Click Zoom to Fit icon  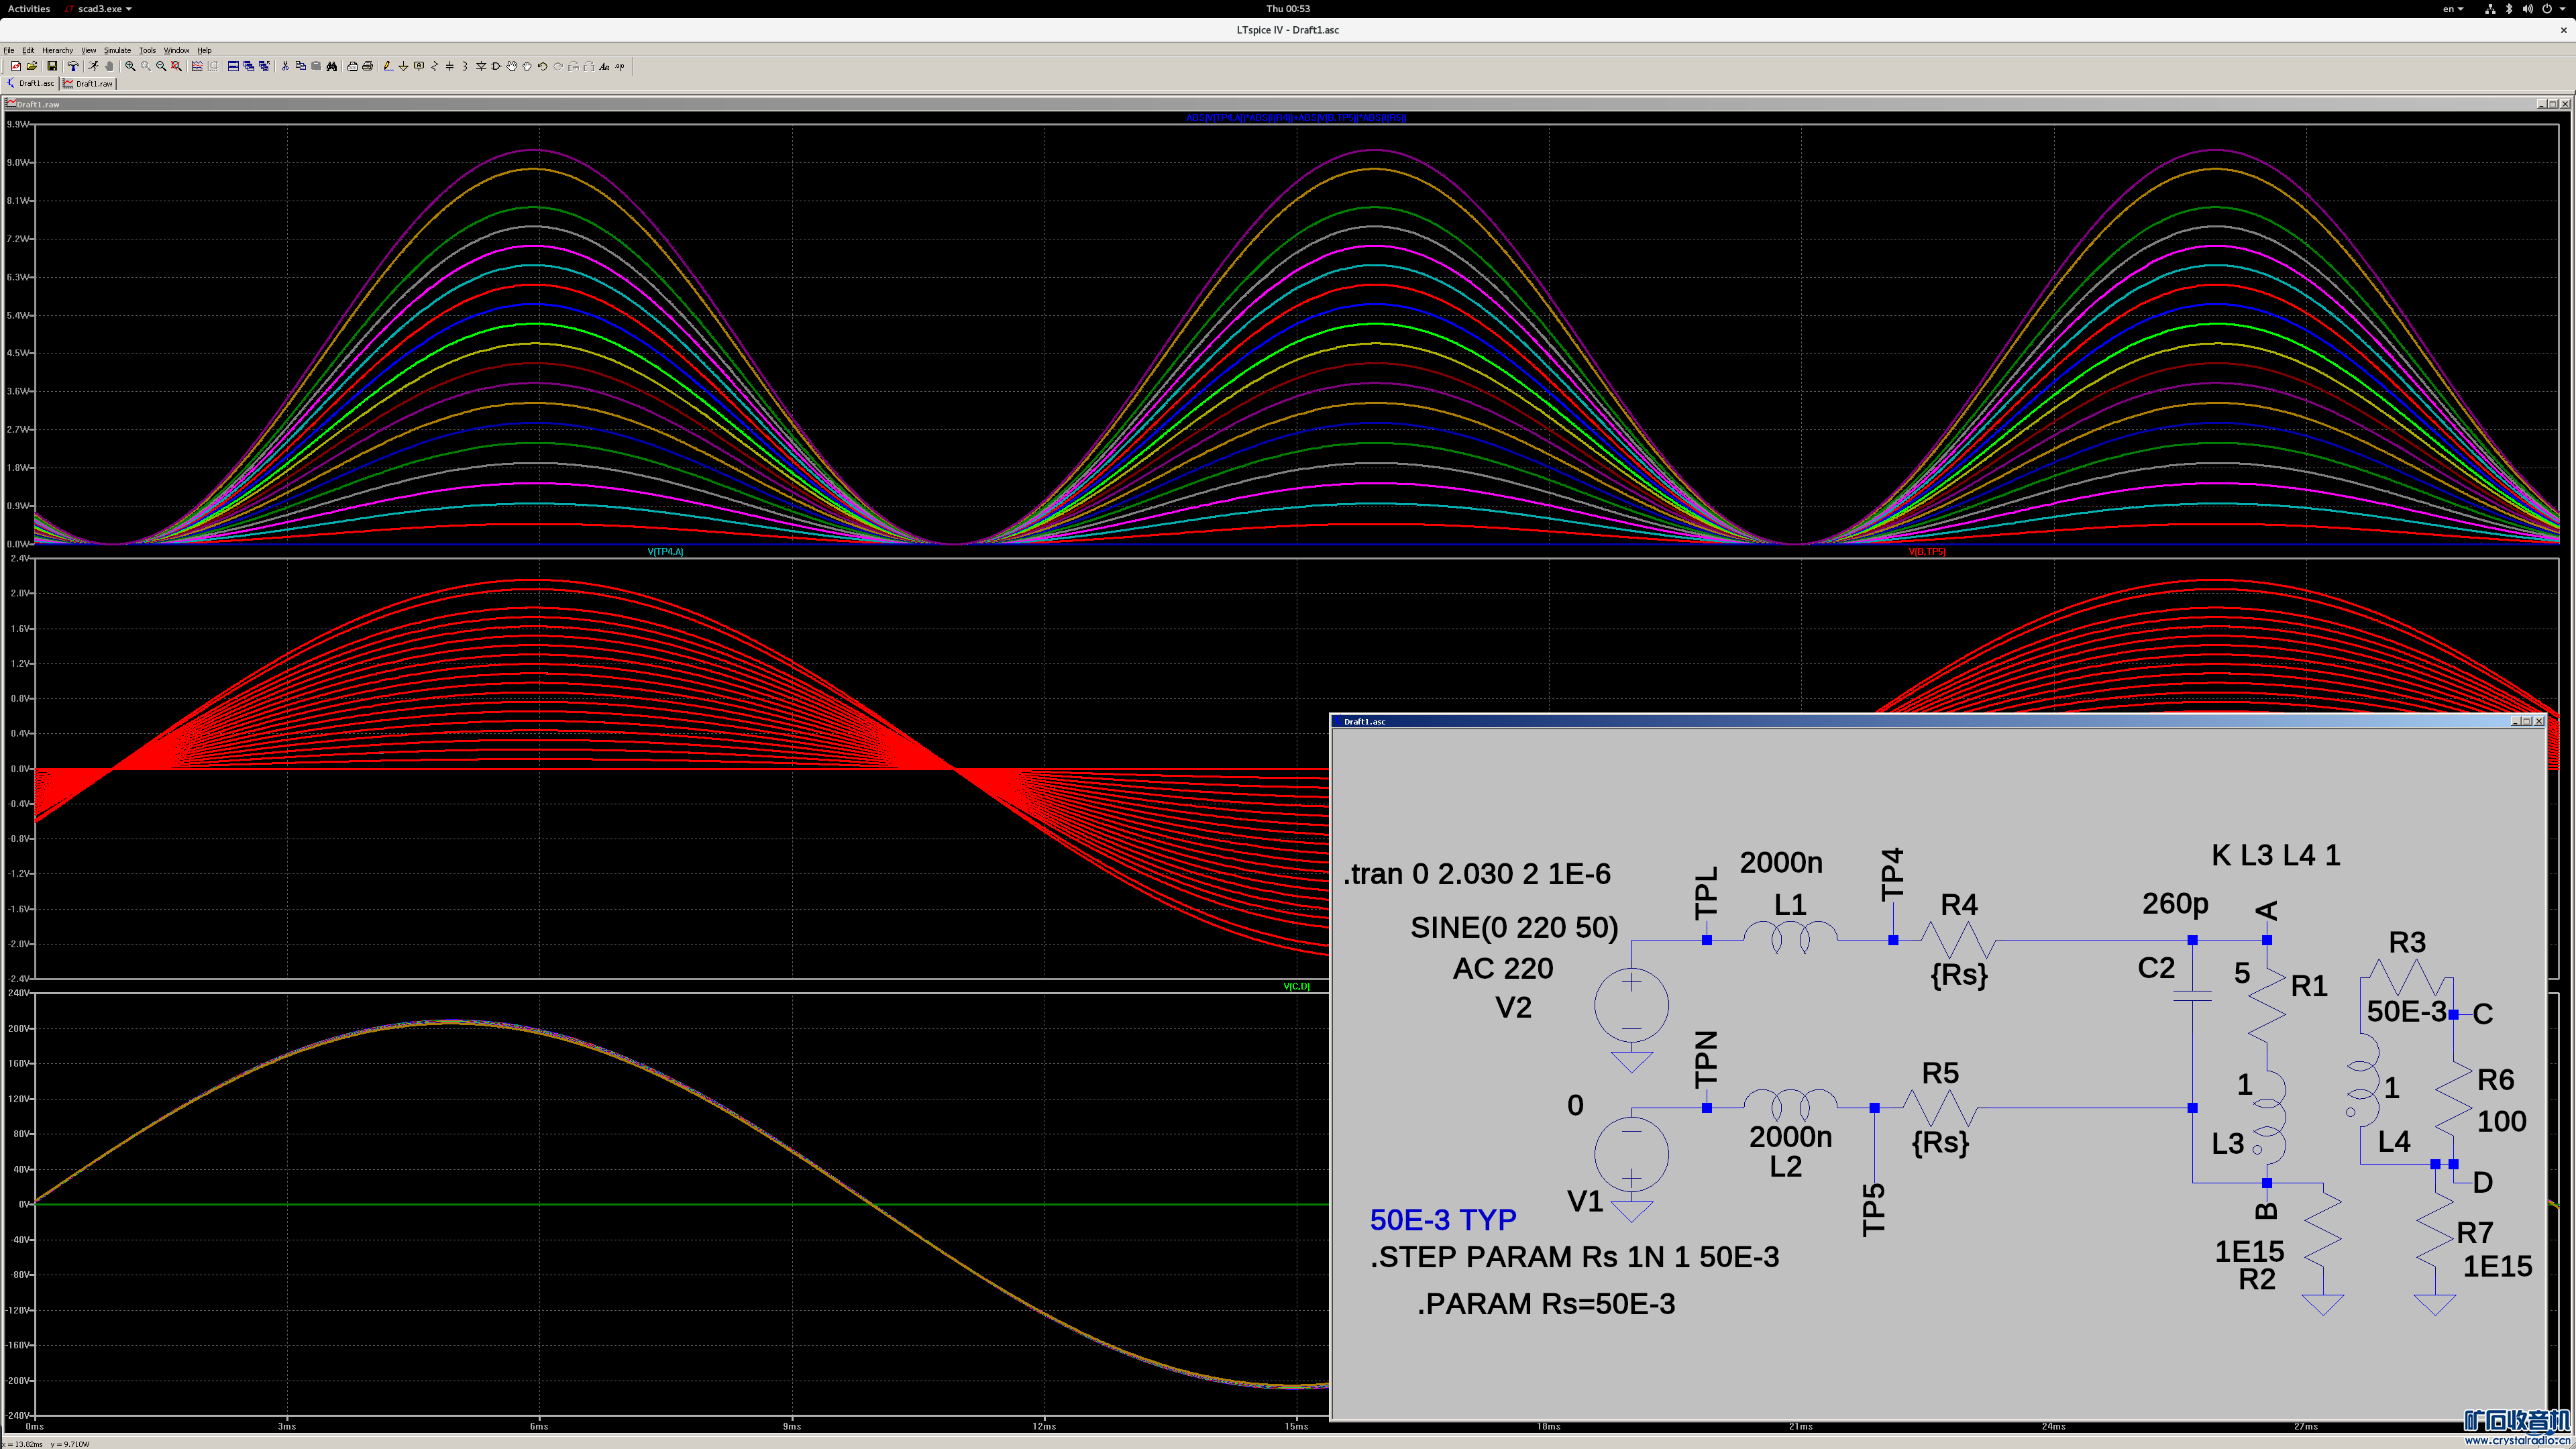pos(176,66)
